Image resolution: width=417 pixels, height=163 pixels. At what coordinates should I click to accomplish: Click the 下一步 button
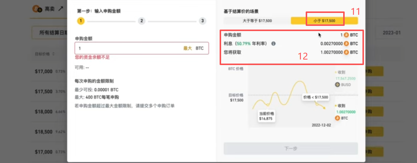pos(291,149)
